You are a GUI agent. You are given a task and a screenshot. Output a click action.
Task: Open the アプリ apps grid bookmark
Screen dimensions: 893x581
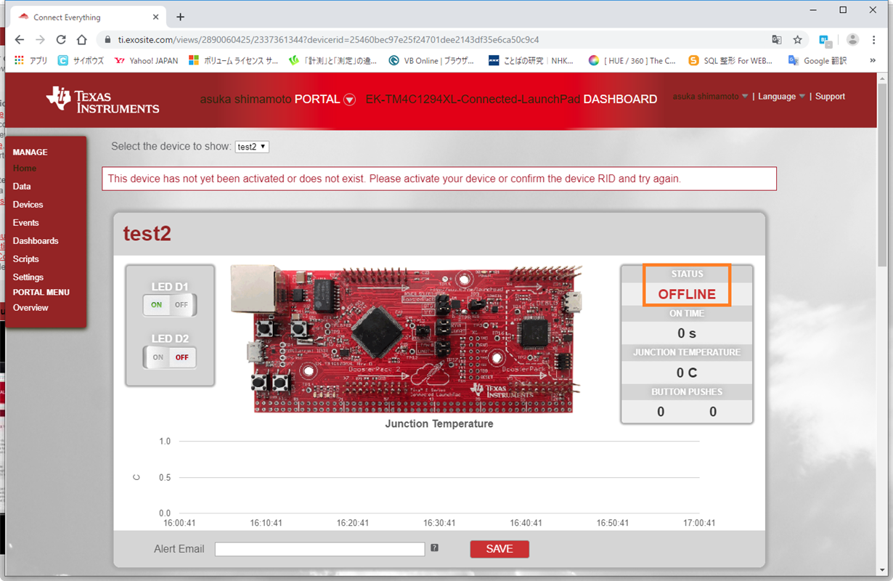[31, 61]
